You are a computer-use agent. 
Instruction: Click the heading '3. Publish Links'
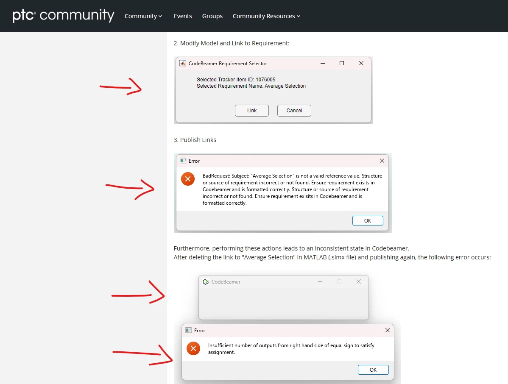pos(195,140)
